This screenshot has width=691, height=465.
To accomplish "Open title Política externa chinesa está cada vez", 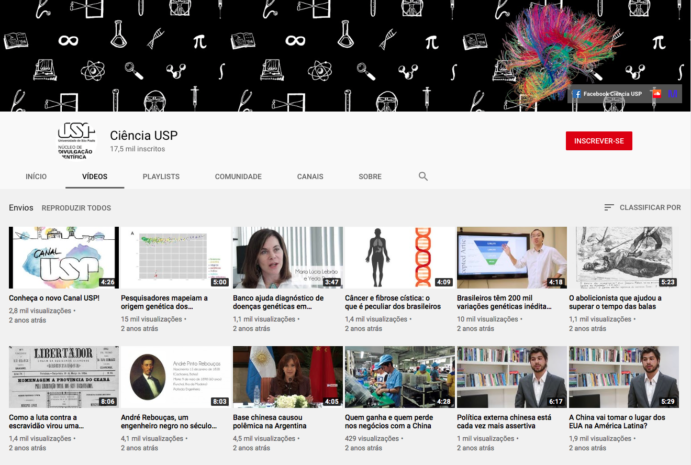I will point(504,422).
